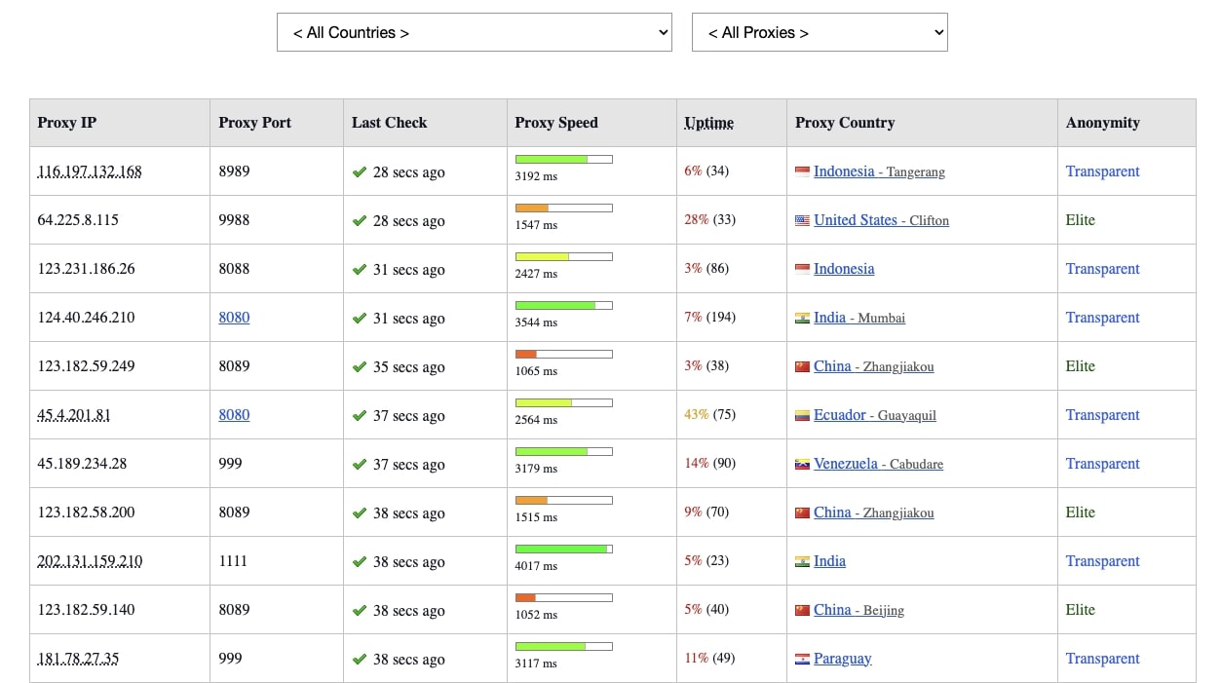Click the Indonesia flag icon for Tangerang proxy
The image size is (1221, 683).
click(x=801, y=171)
